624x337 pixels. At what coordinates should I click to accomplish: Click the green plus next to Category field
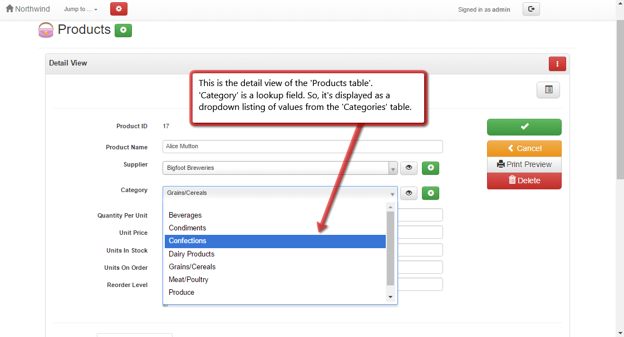coord(430,193)
